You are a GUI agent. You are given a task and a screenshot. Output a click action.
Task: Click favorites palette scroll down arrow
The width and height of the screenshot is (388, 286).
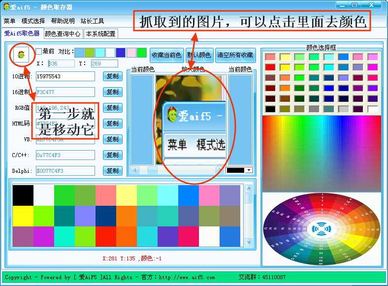[x=249, y=242]
